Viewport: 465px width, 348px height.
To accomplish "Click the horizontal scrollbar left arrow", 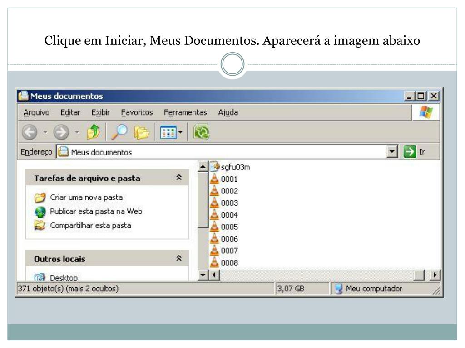I will pyautogui.click(x=214, y=275).
